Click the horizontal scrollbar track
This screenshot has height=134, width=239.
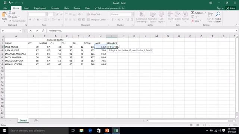click(x=188, y=121)
